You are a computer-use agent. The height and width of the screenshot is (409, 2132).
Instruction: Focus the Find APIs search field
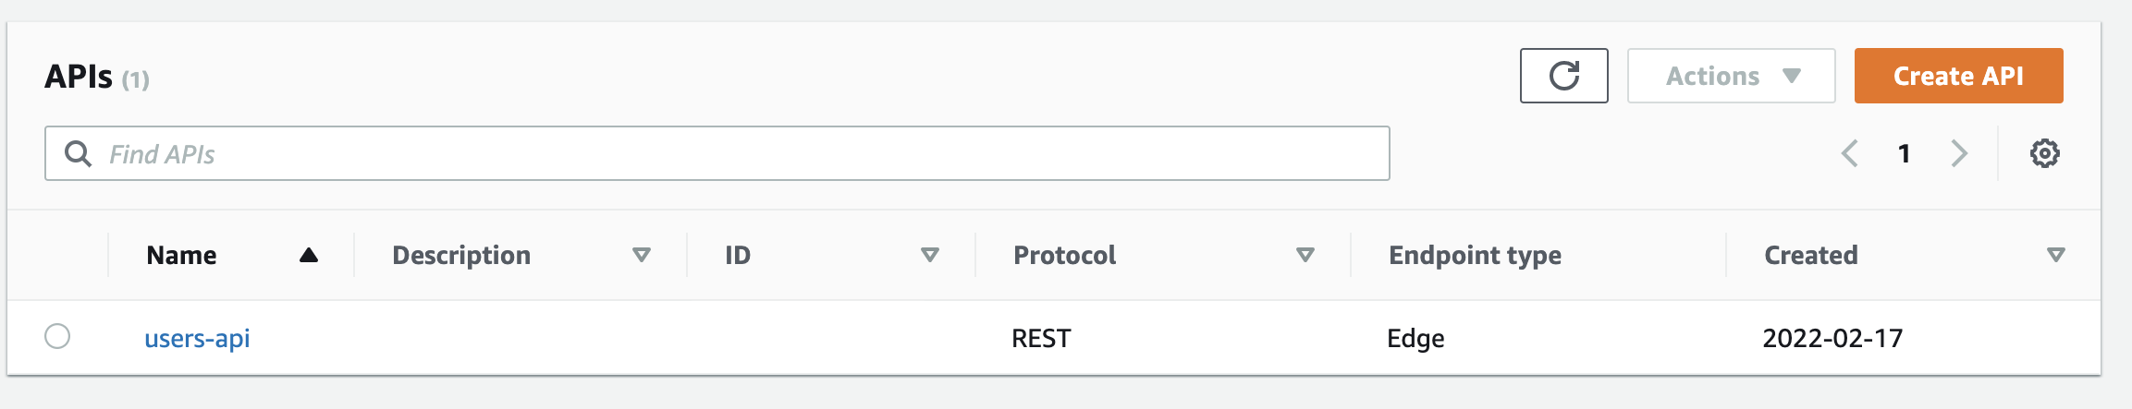tap(717, 153)
